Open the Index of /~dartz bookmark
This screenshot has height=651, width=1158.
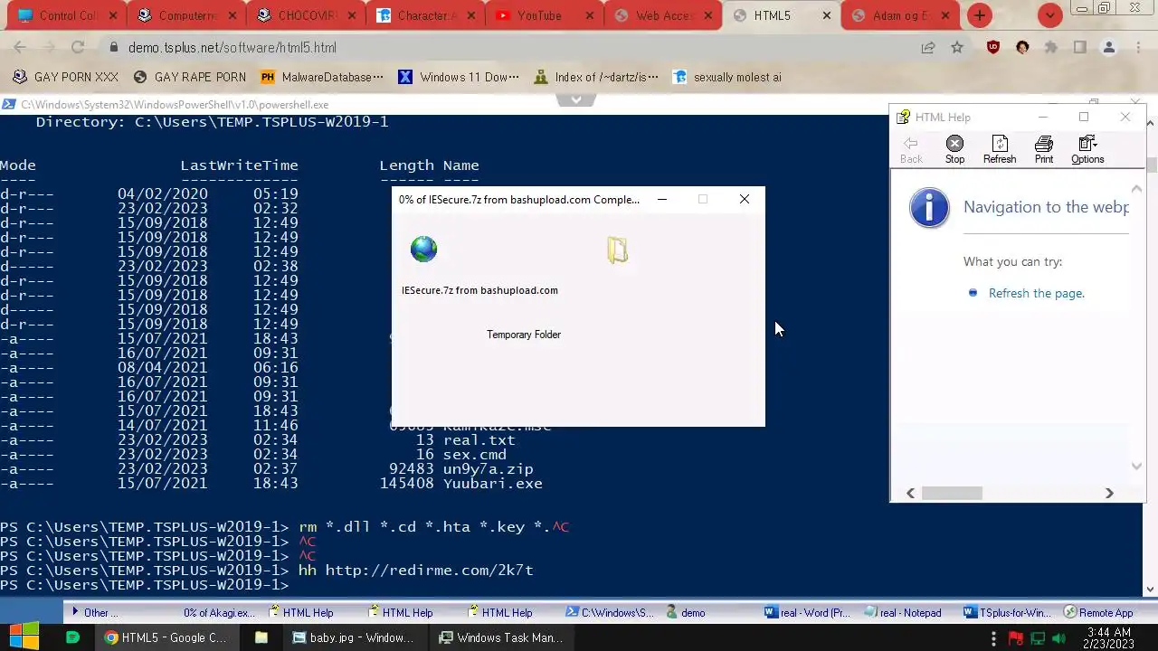pyautogui.click(x=596, y=77)
